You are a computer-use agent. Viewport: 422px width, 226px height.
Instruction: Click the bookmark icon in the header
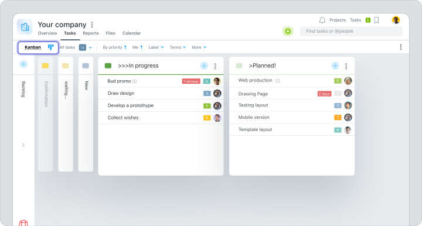point(376,20)
